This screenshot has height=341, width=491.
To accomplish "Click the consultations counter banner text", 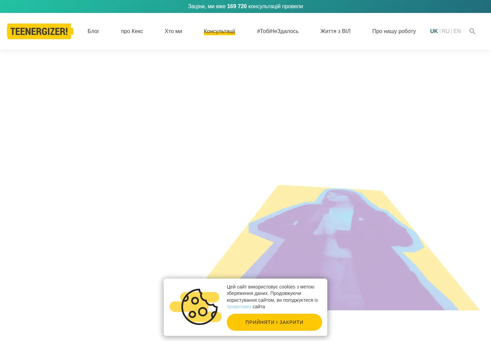I will click(x=245, y=6).
